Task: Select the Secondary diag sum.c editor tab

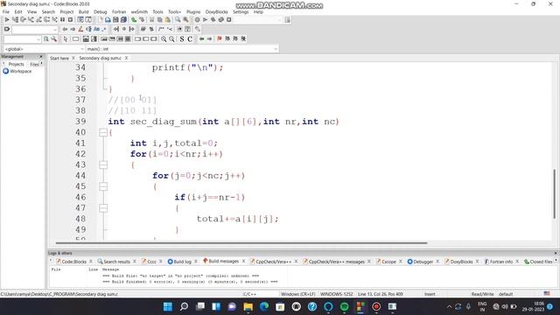Action: point(101,58)
